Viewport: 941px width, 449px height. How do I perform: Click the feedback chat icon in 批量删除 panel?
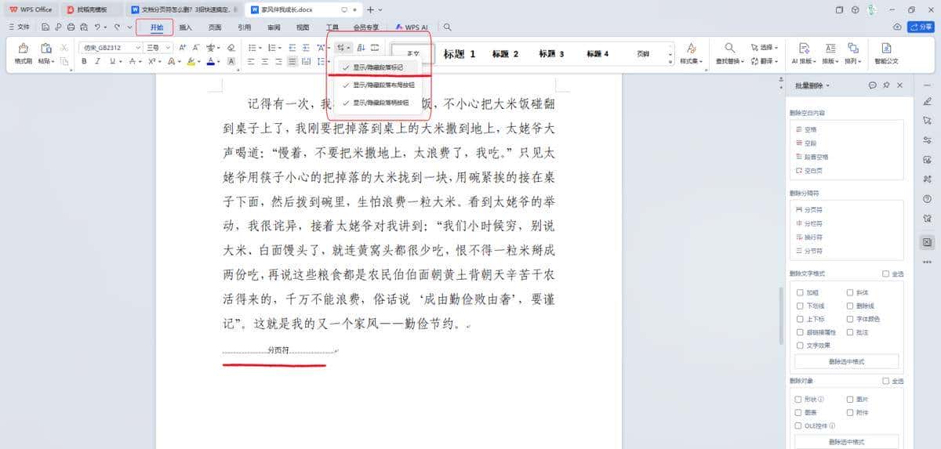tap(872, 85)
